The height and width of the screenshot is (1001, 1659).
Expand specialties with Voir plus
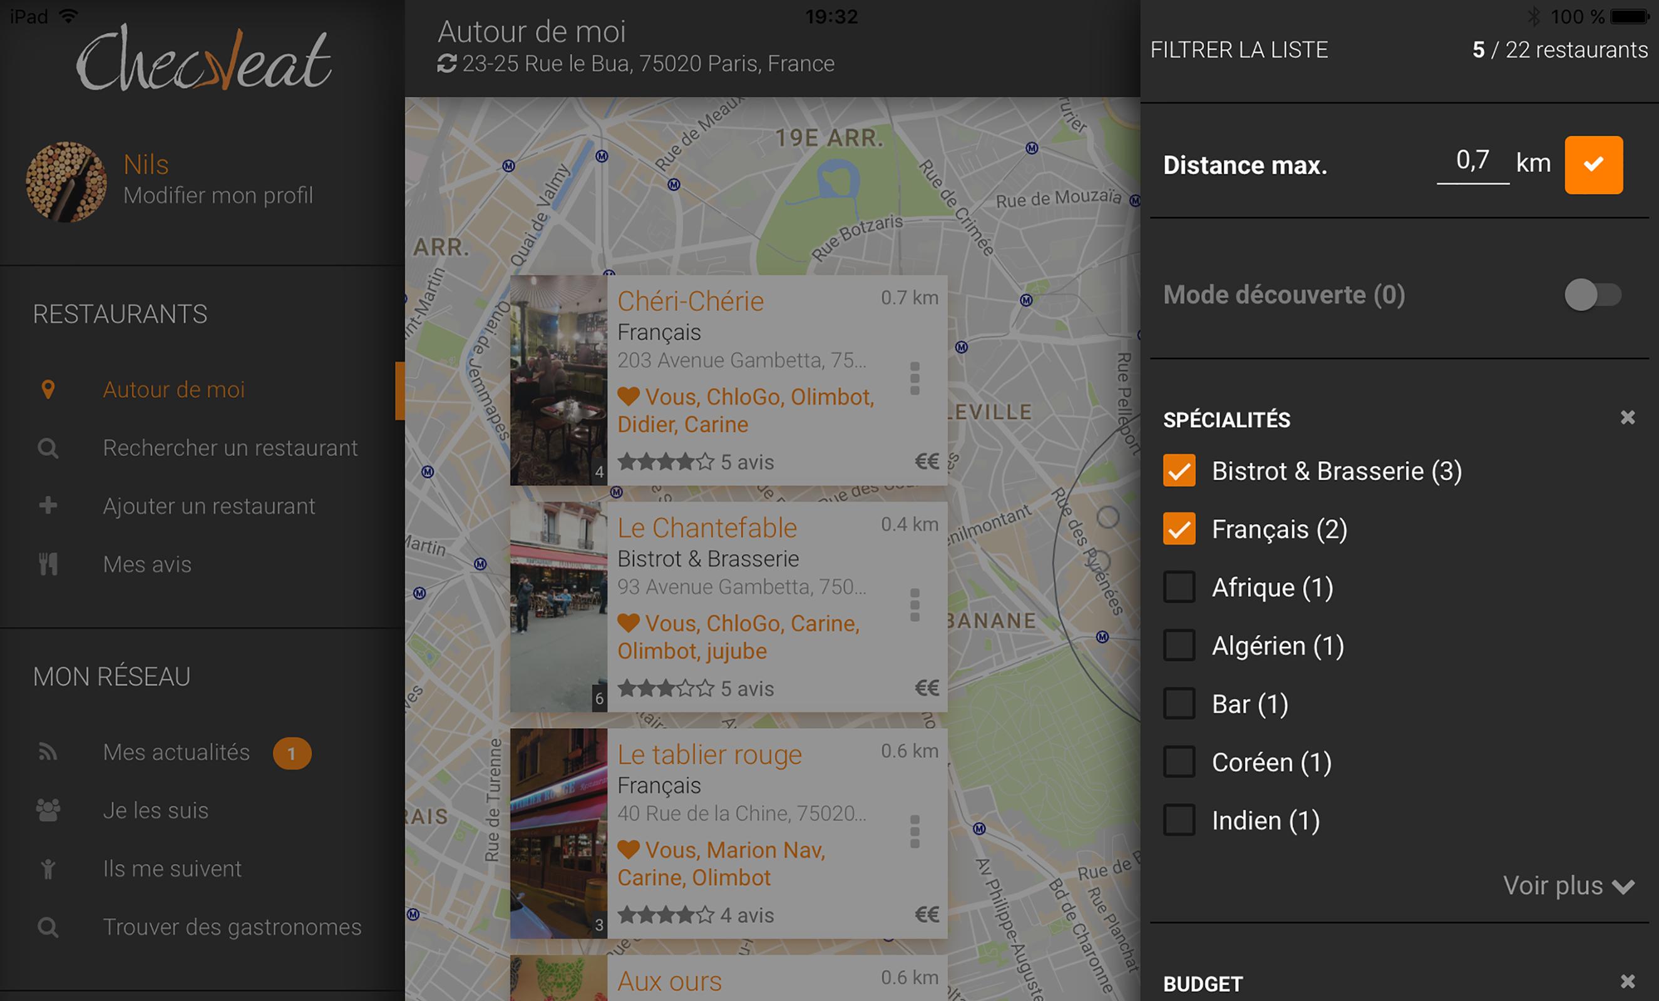point(1569,886)
